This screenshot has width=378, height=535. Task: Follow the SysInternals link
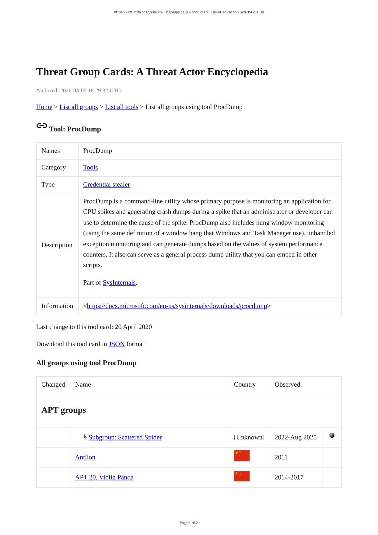pyautogui.click(x=119, y=283)
